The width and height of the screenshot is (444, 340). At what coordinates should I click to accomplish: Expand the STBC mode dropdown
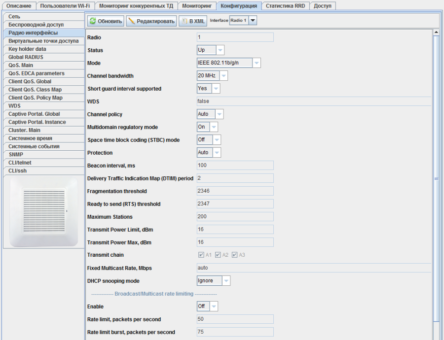coord(209,140)
